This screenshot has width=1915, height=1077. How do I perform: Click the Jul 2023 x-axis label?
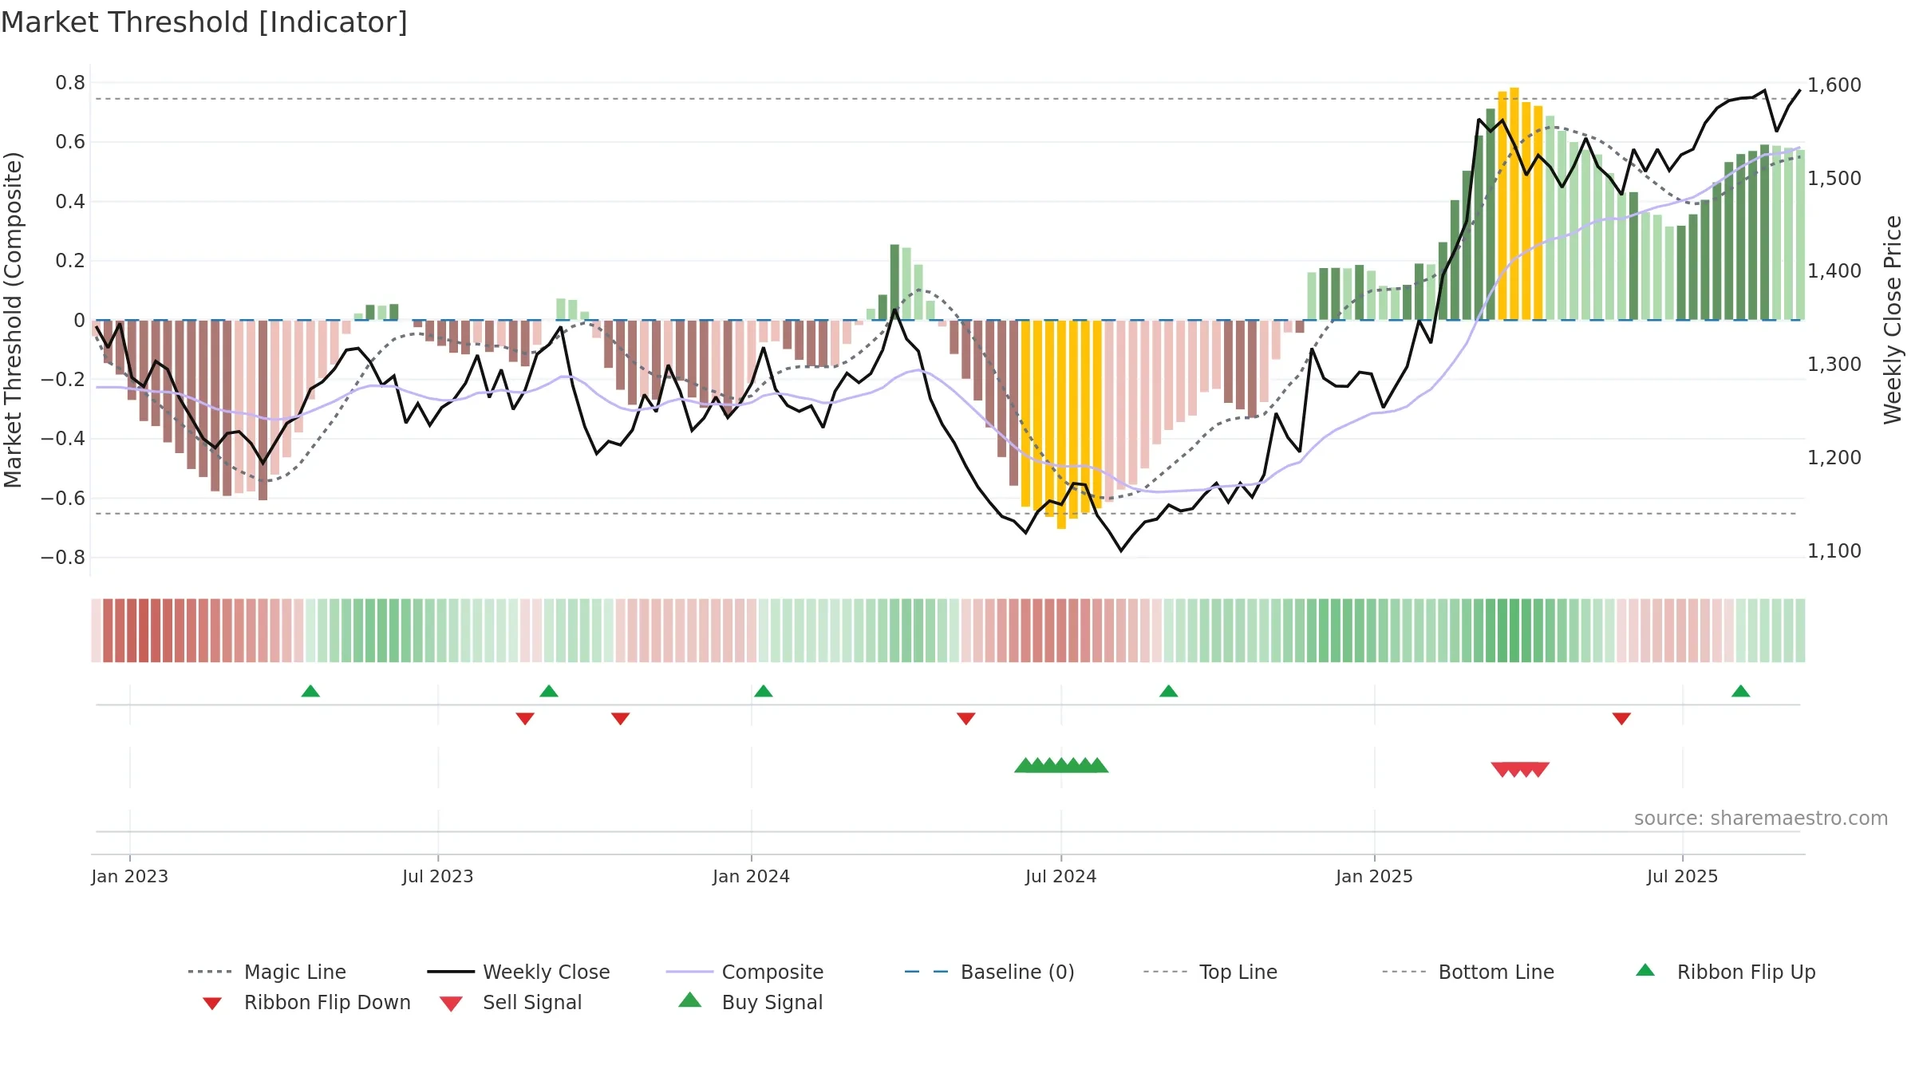click(x=438, y=876)
